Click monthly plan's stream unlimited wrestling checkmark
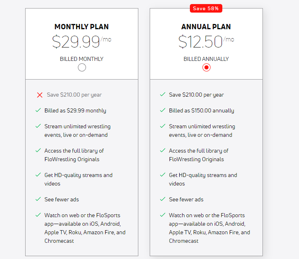The width and height of the screenshot is (299, 259). pos(38,126)
